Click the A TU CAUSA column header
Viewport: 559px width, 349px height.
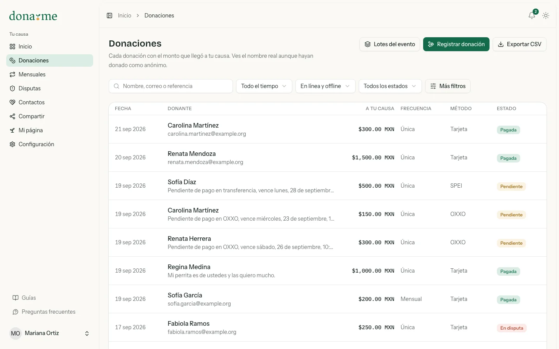point(380,109)
